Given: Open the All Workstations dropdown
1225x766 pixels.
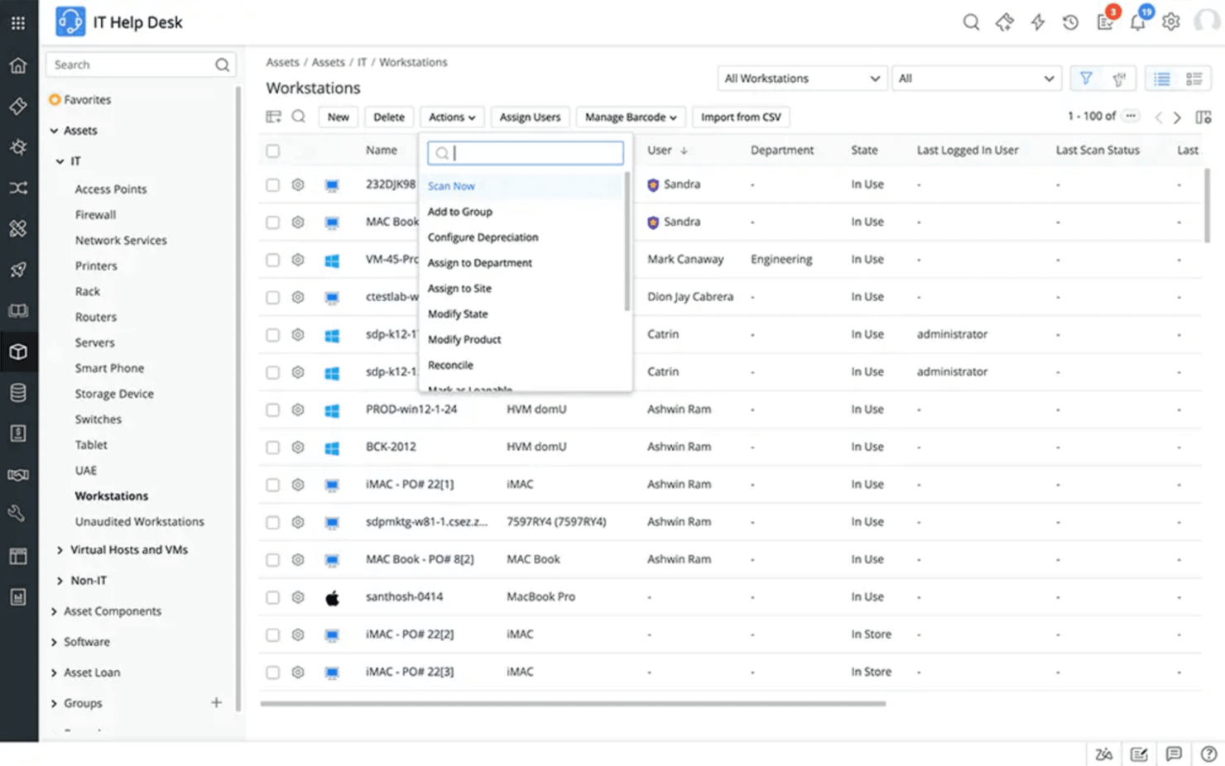Looking at the screenshot, I should pos(800,78).
